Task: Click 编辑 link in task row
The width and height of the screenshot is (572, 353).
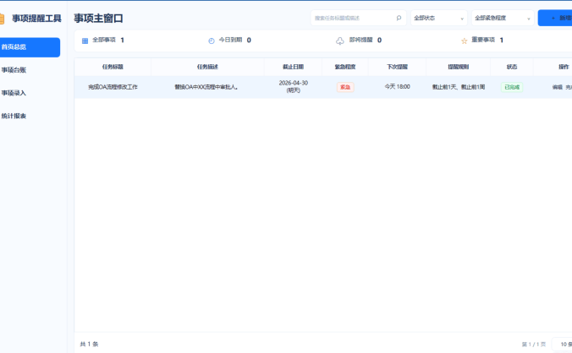Action: (x=557, y=87)
